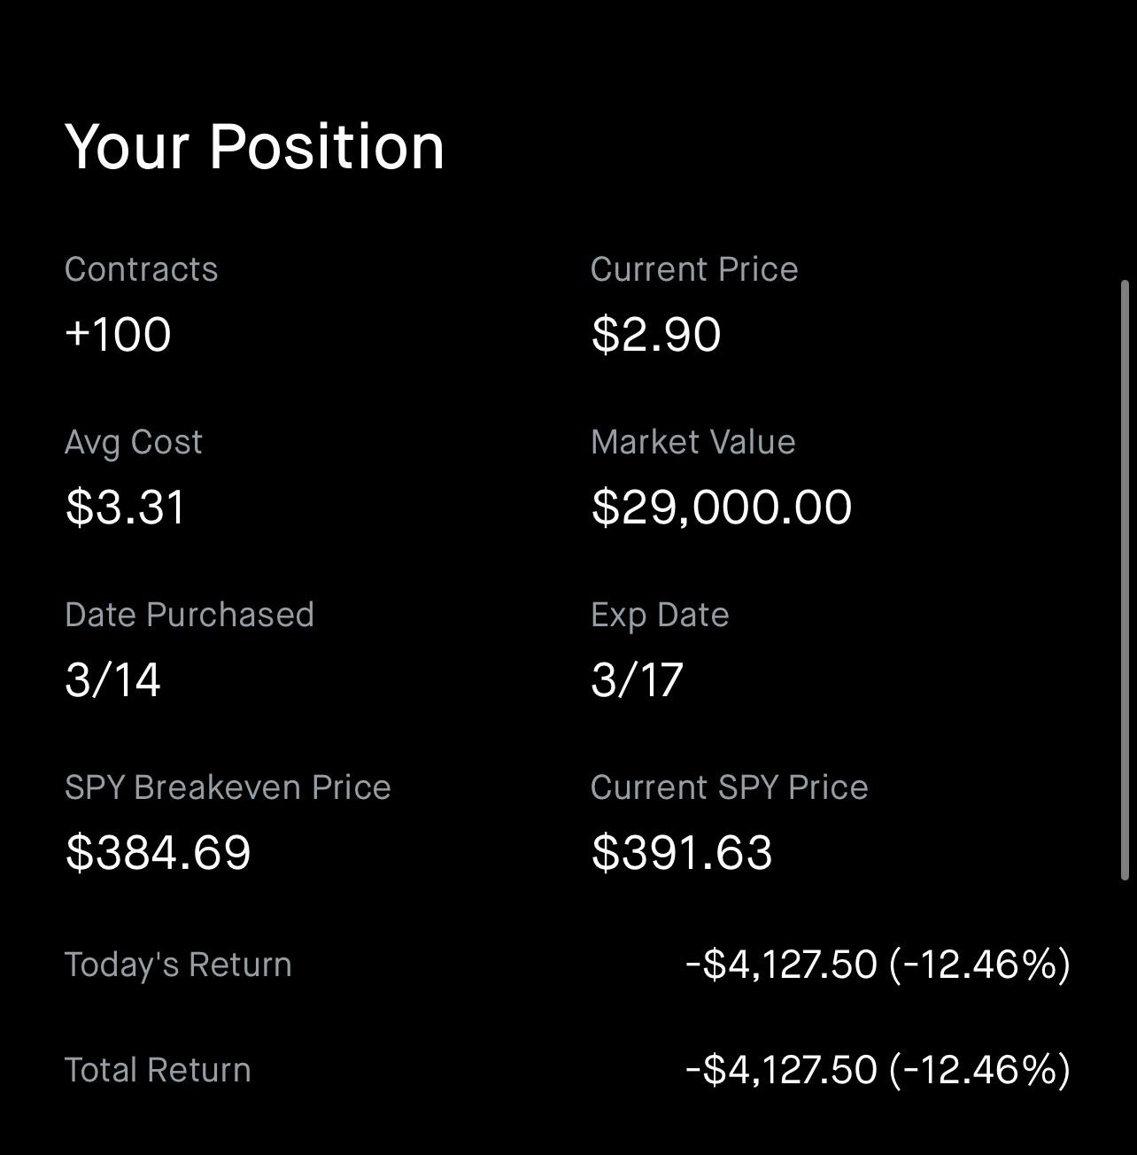Image resolution: width=1137 pixels, height=1155 pixels.
Task: Select the $2.90 current price value
Action: coord(656,335)
